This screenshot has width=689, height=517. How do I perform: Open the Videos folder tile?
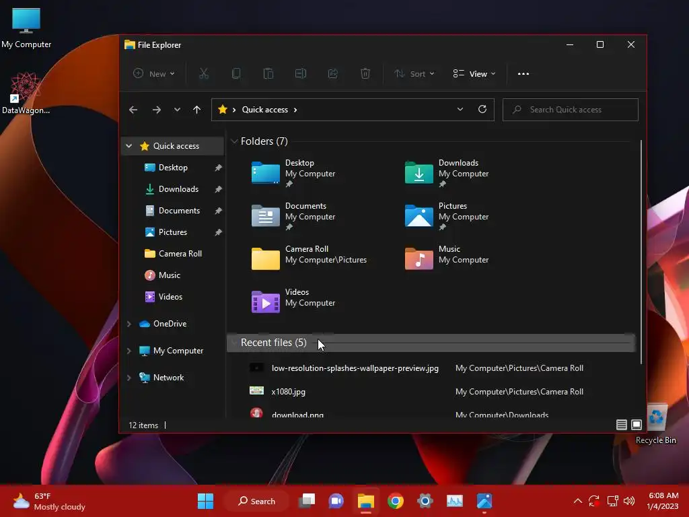pos(295,301)
